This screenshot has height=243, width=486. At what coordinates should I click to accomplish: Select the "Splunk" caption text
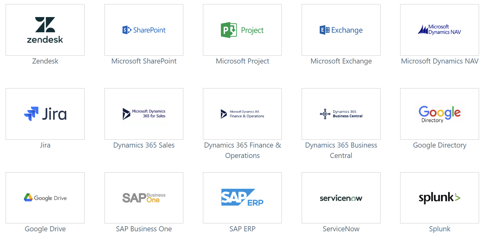coord(440,229)
